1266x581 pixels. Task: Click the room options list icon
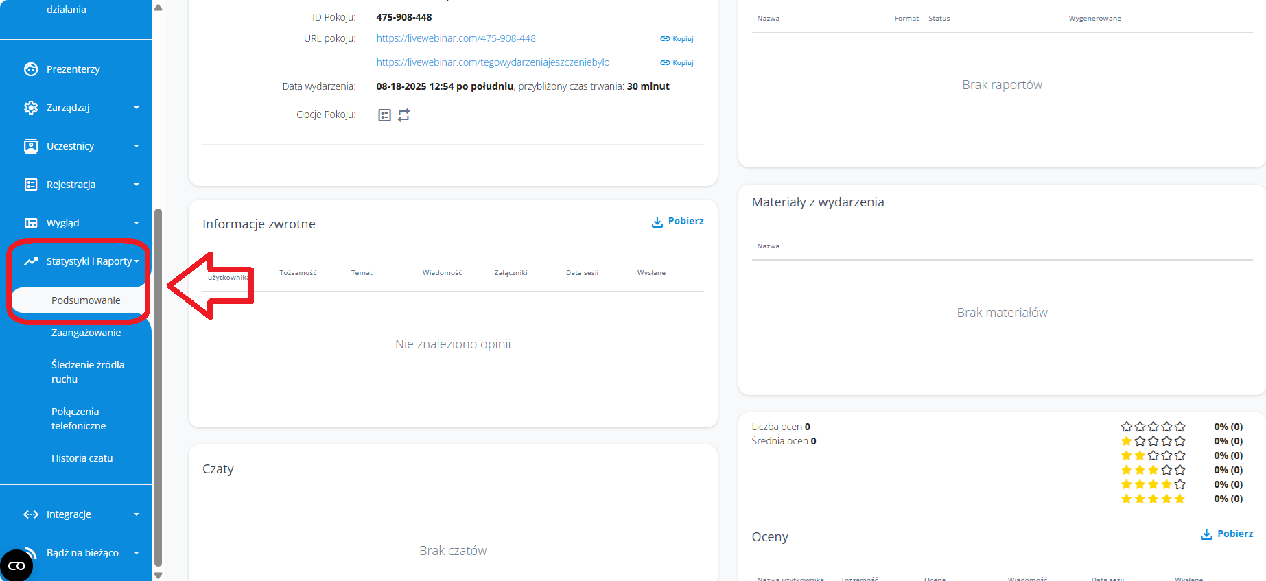click(384, 115)
